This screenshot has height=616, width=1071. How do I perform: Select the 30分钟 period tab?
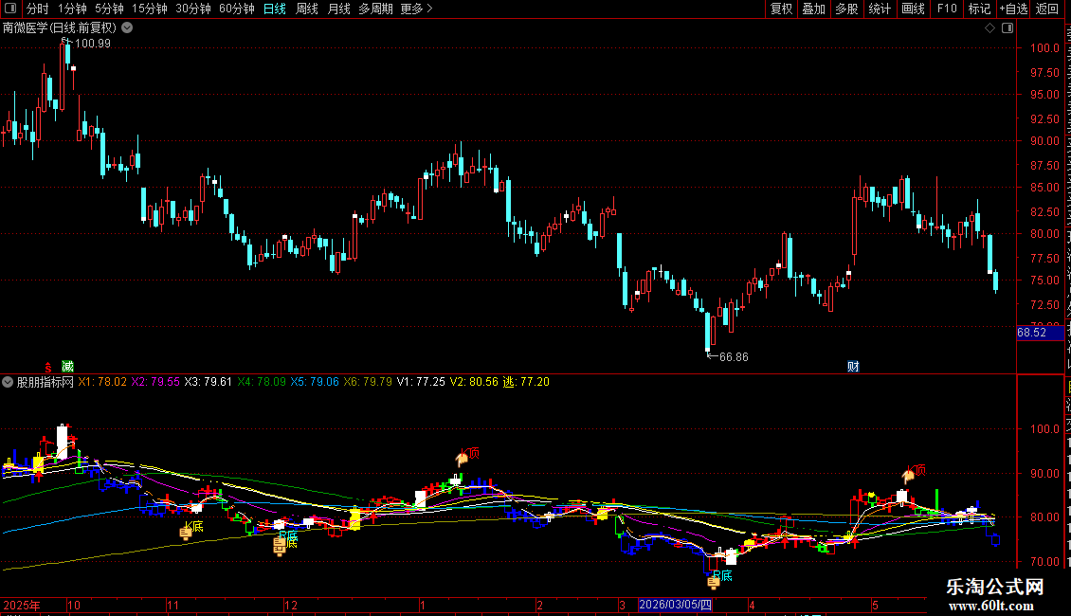pyautogui.click(x=193, y=9)
